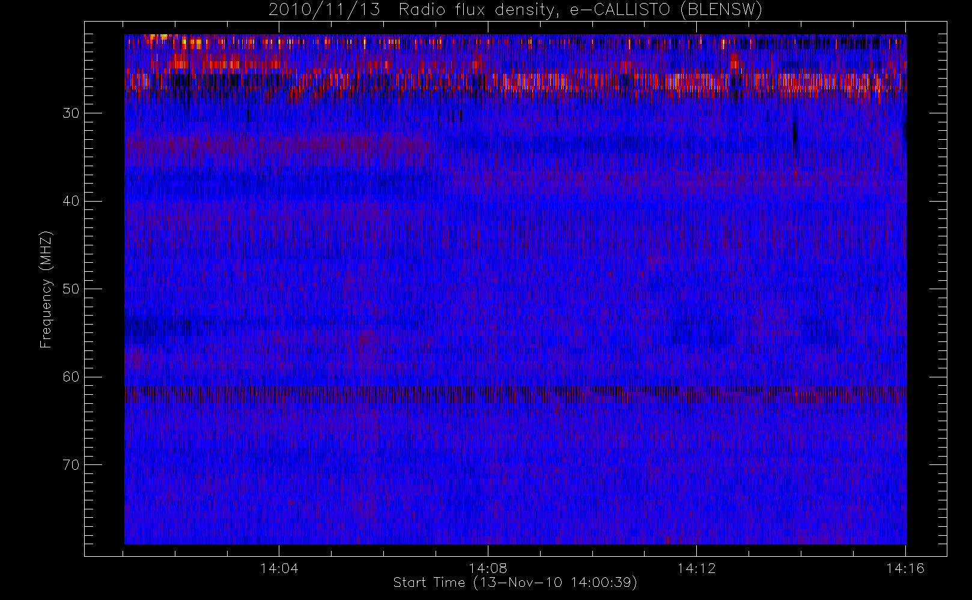The image size is (972, 600).
Task: Click the 14:12 time tick label
Action: [x=696, y=568]
